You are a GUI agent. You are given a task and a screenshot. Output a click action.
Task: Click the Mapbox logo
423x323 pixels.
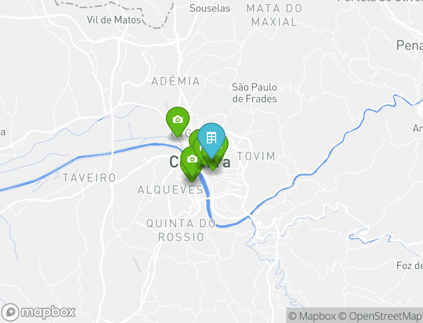pos(38,312)
